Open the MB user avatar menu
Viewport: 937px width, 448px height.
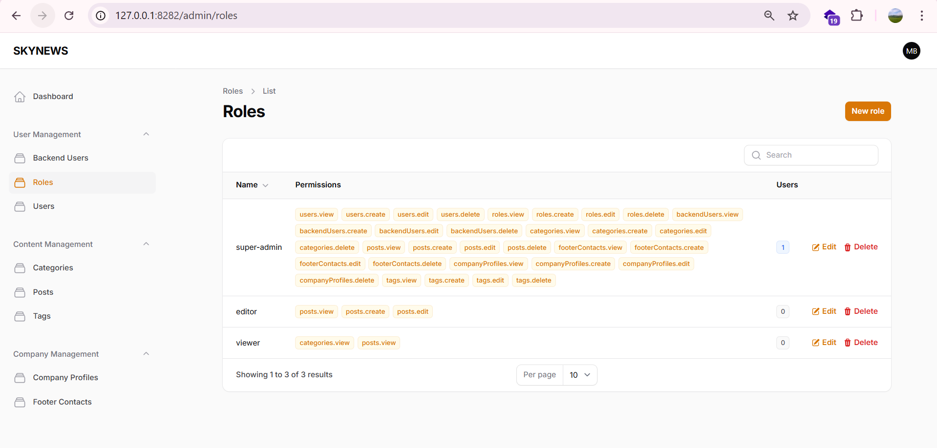[911, 51]
